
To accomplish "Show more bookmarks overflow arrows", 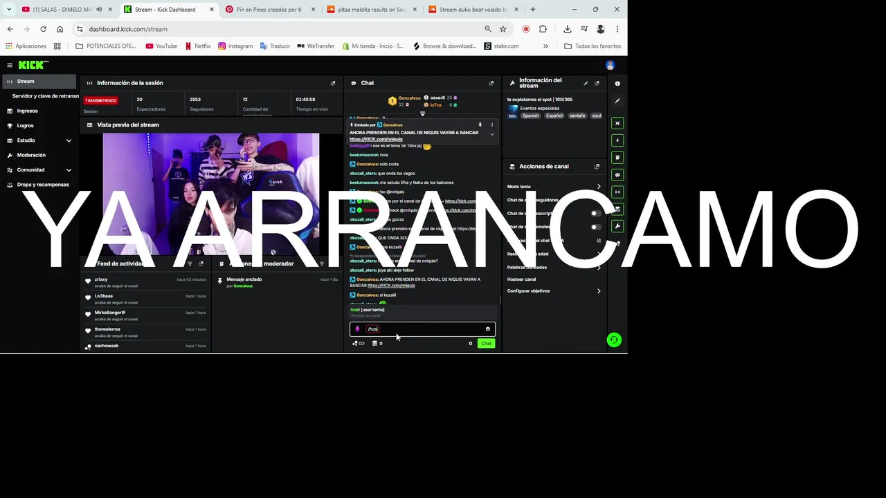I will pos(545,46).
